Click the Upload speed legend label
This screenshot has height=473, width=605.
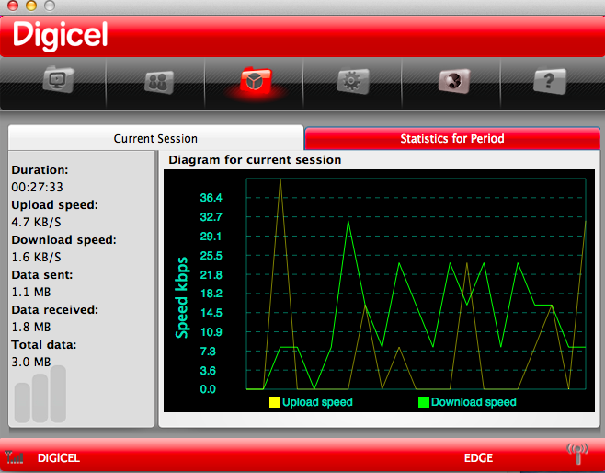pos(317,402)
